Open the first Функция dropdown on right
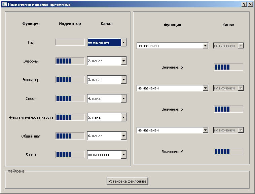This screenshot has height=194, width=255. point(173,46)
